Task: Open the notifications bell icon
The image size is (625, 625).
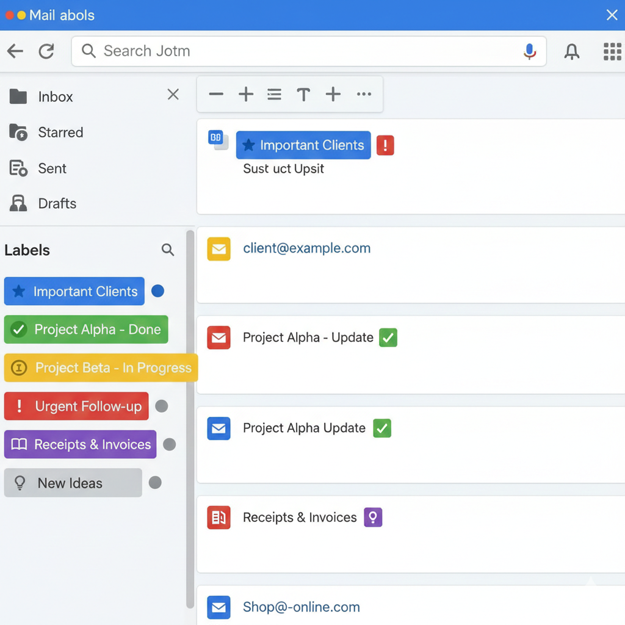Action: coord(572,52)
